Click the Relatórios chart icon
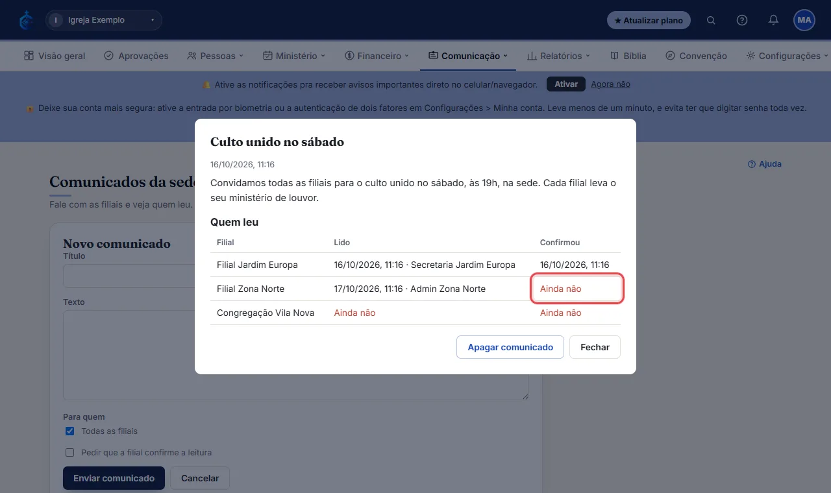This screenshot has width=831, height=493. [x=532, y=56]
